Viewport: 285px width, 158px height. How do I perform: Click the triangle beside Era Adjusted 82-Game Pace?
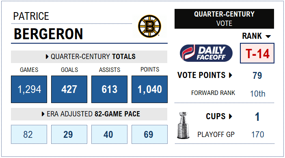43,114
